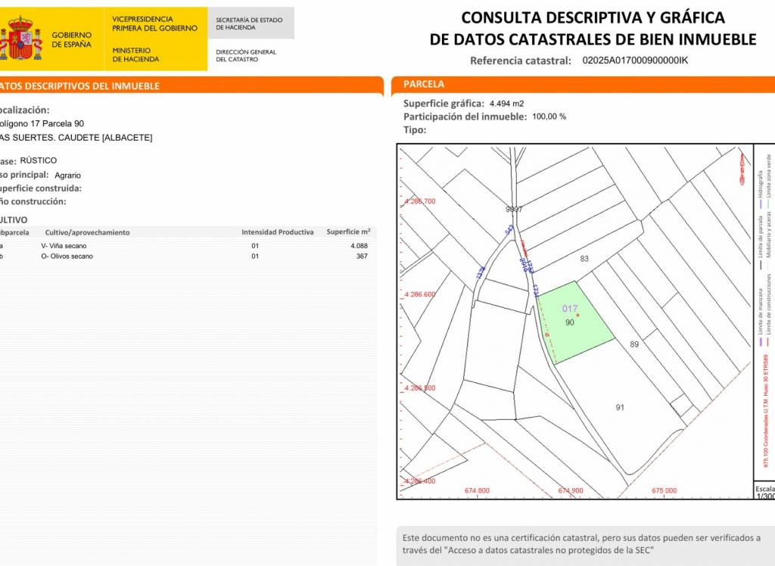Toggle the O- Olivos secano crop row

70,256
